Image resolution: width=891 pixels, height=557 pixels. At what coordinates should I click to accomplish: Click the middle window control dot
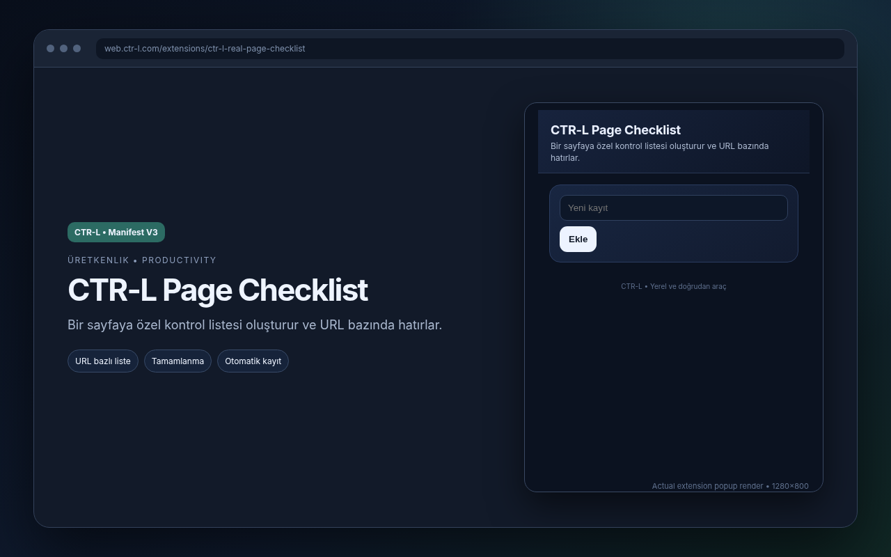pos(63,49)
